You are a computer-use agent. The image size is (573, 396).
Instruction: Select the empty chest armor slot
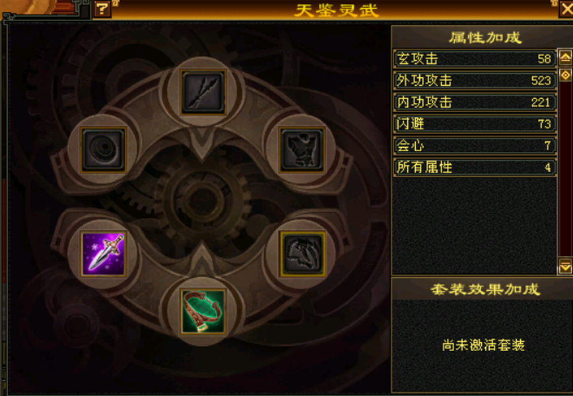click(302, 149)
